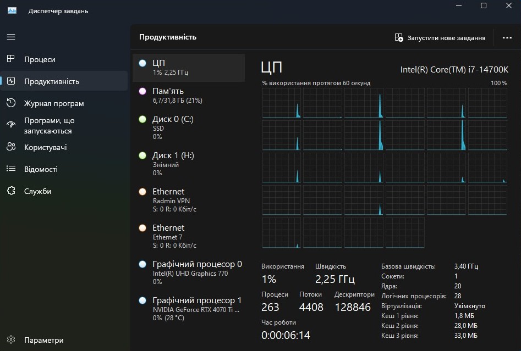Switch to Користувачі page
Screen dimensions: 521x351
64,147
